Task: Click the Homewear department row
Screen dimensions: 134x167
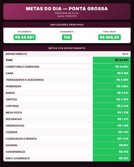Action: click(x=67, y=86)
